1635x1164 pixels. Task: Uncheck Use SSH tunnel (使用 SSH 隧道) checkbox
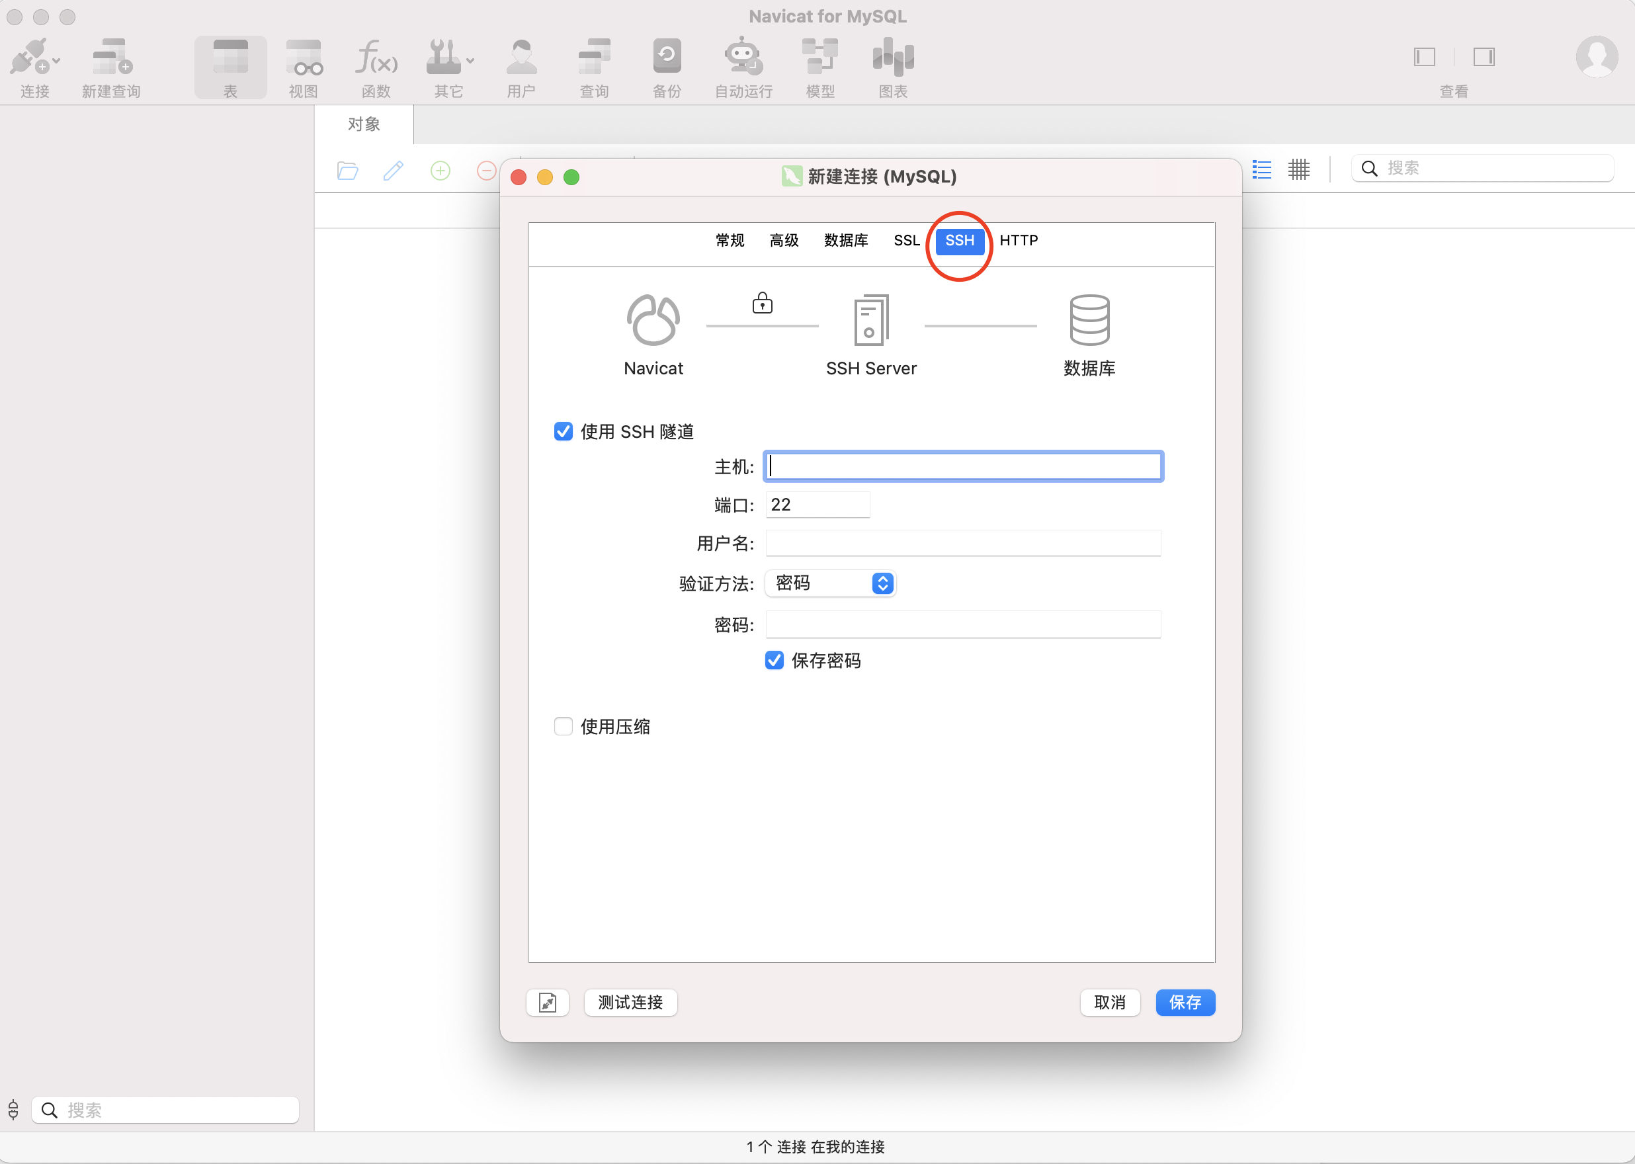(x=564, y=431)
